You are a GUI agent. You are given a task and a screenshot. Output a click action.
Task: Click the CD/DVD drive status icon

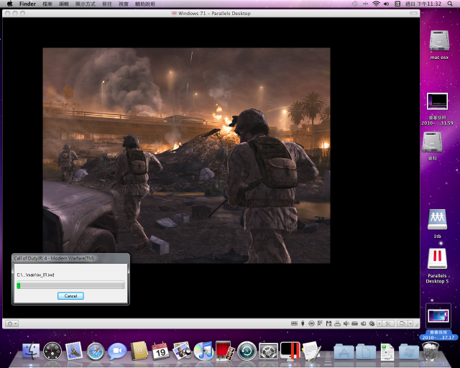coord(311,323)
